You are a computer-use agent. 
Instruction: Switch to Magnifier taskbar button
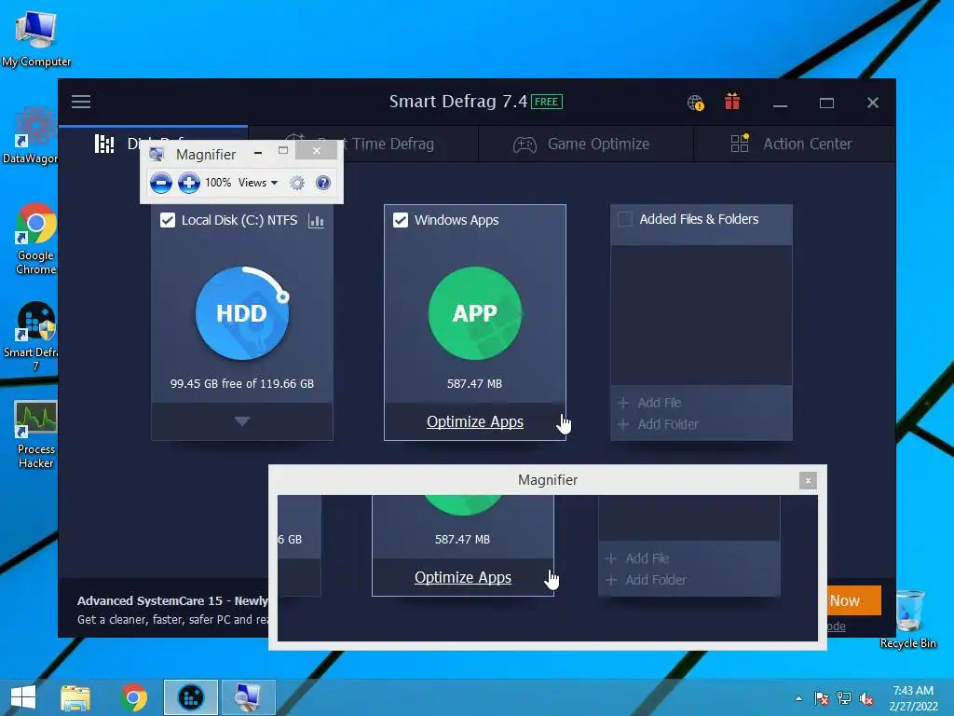(248, 697)
